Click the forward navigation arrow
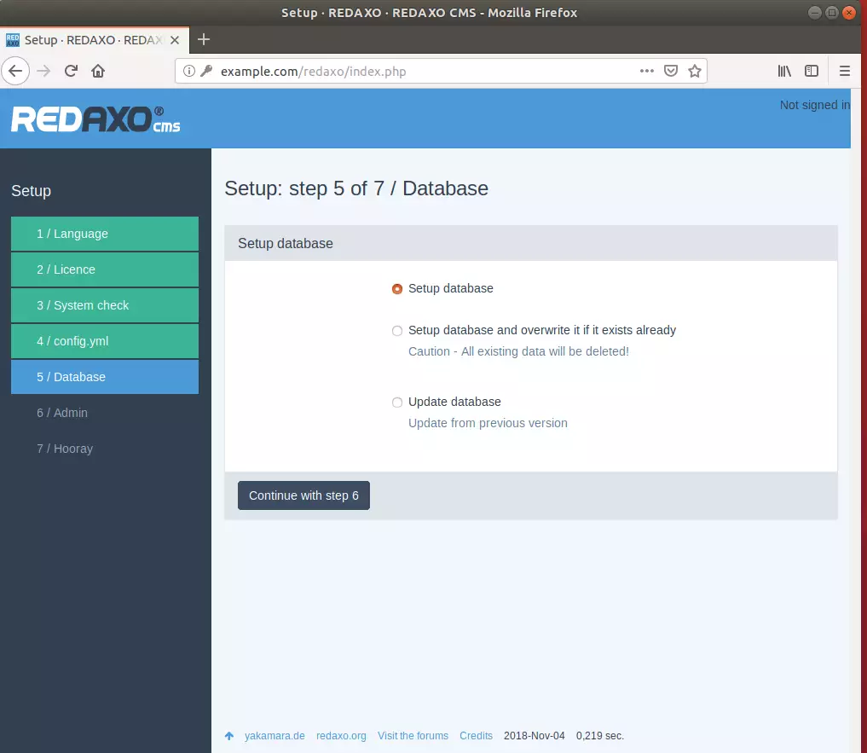Viewport: 867px width, 753px height. (43, 71)
